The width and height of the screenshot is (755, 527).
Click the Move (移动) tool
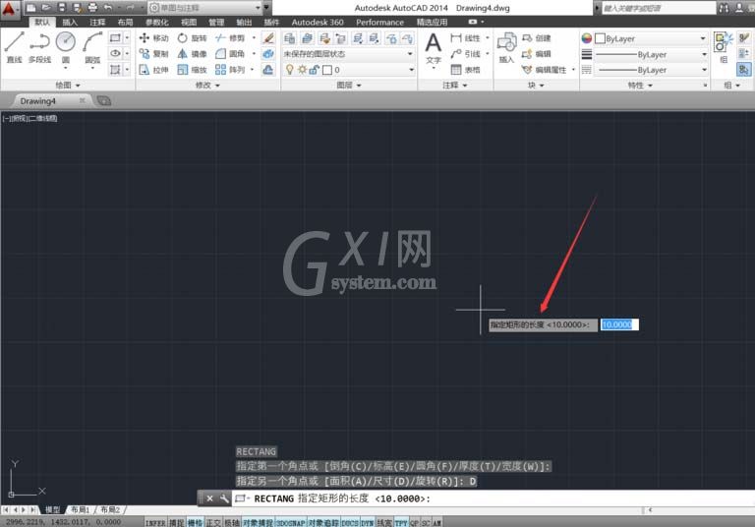click(x=153, y=37)
